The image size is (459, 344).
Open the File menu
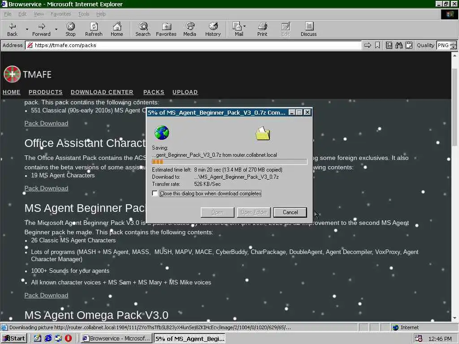pyautogui.click(x=8, y=14)
